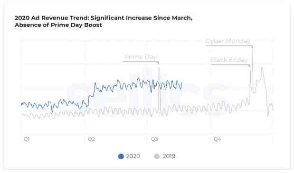Click the Q2 axis label
Screen dimensions: 294x173
91,139
